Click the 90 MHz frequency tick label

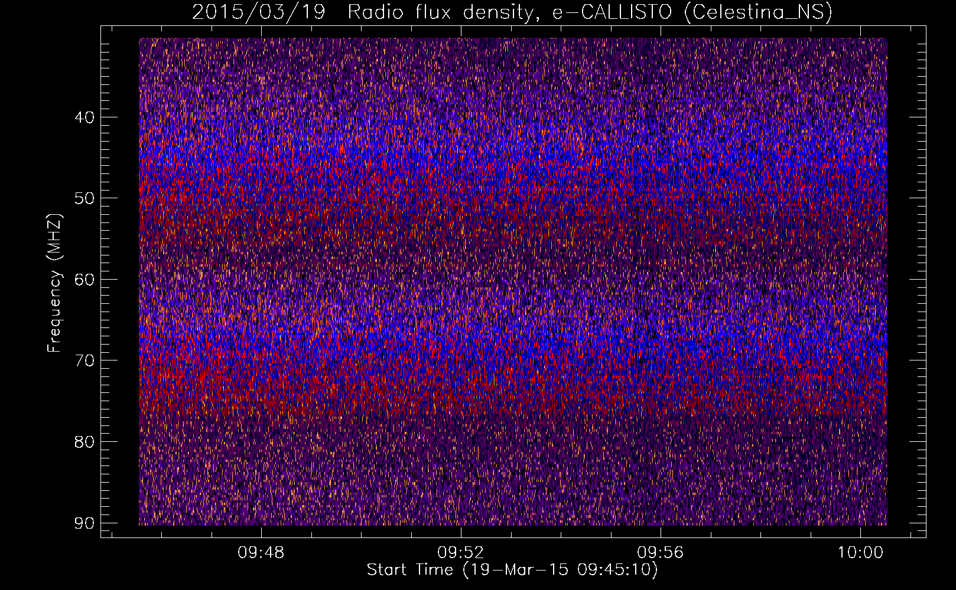[x=84, y=523]
